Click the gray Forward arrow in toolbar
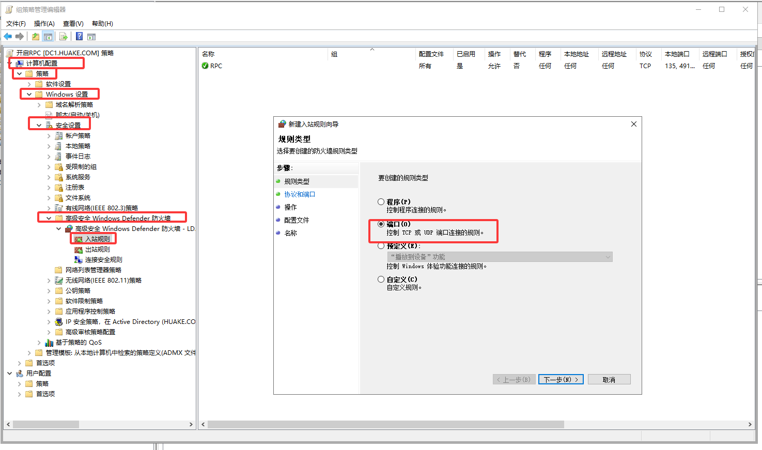The image size is (762, 450). 20,36
